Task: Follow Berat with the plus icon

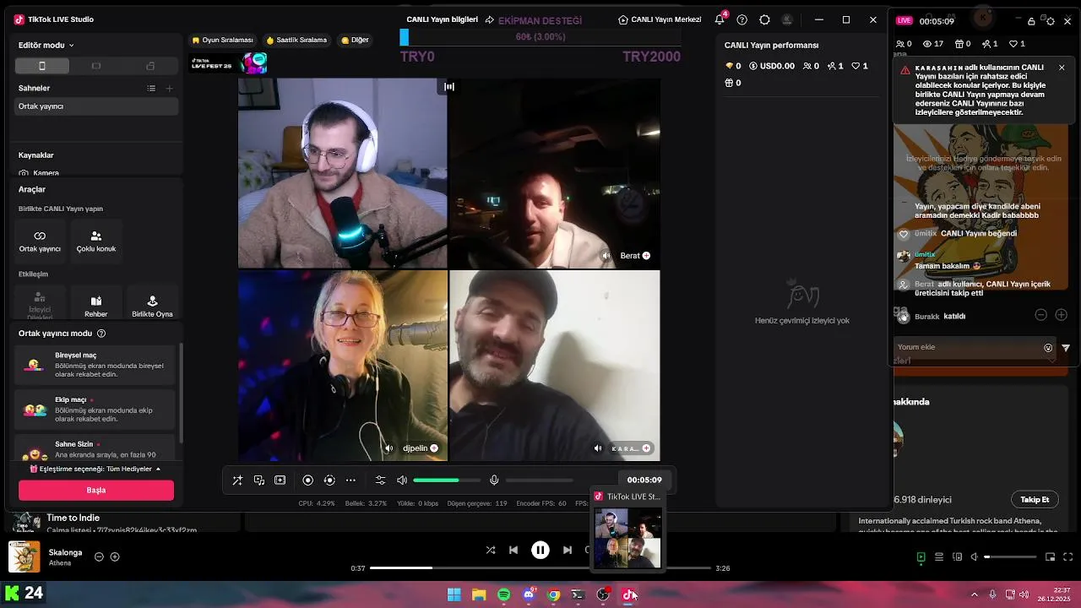Action: tap(646, 255)
